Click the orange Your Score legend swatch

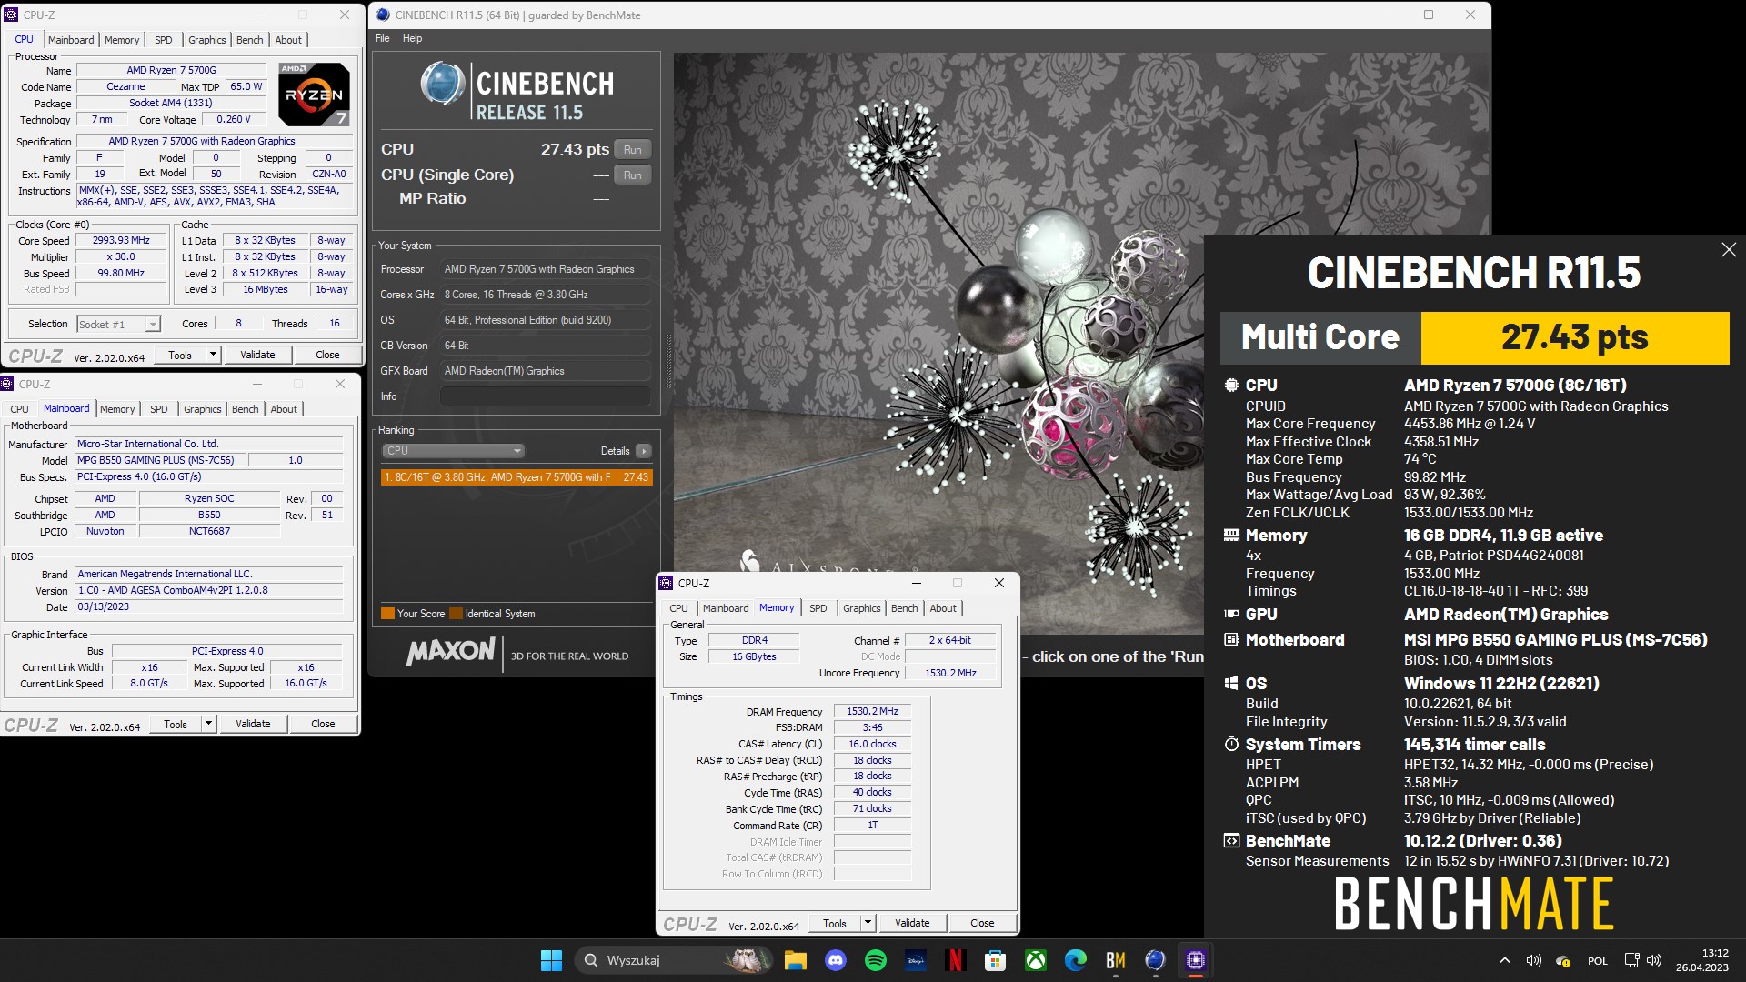click(387, 614)
